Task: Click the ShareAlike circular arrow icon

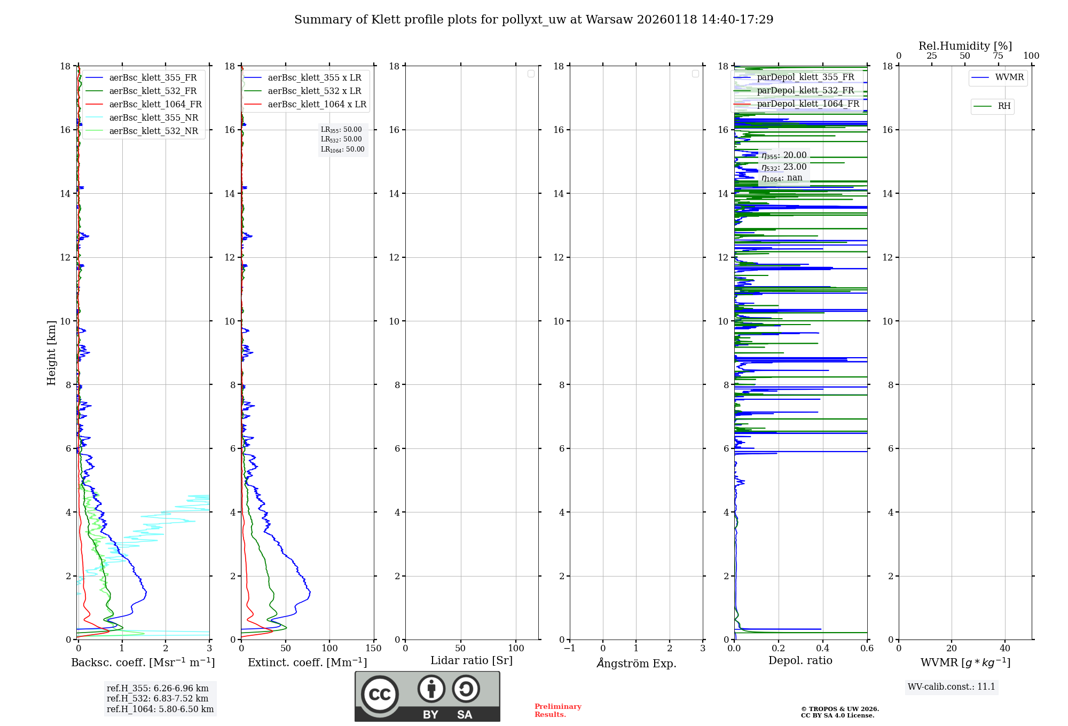Action: point(466,689)
